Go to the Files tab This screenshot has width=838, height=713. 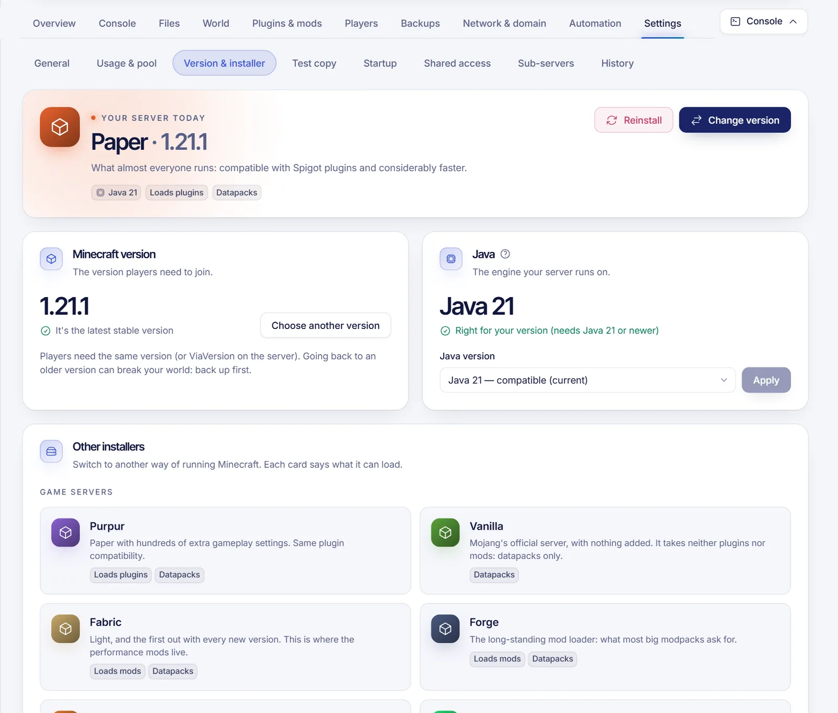[x=169, y=24]
